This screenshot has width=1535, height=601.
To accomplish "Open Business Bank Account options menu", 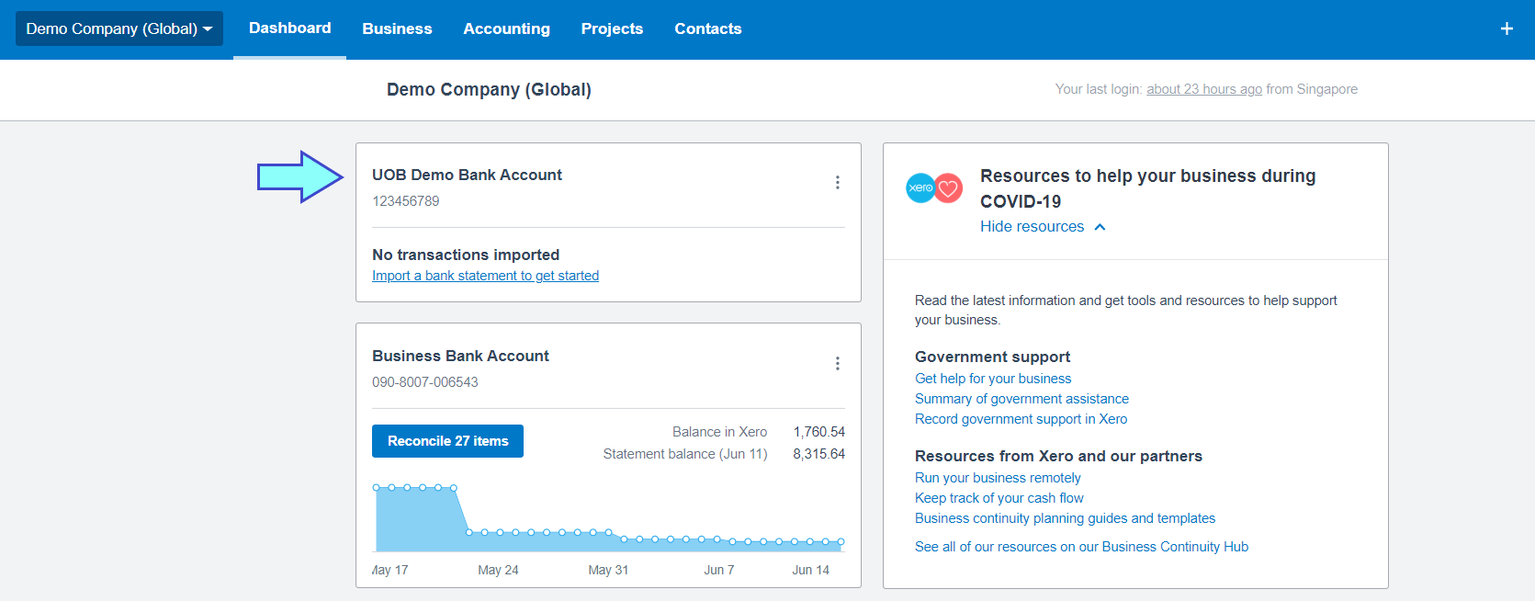I will pos(837,363).
